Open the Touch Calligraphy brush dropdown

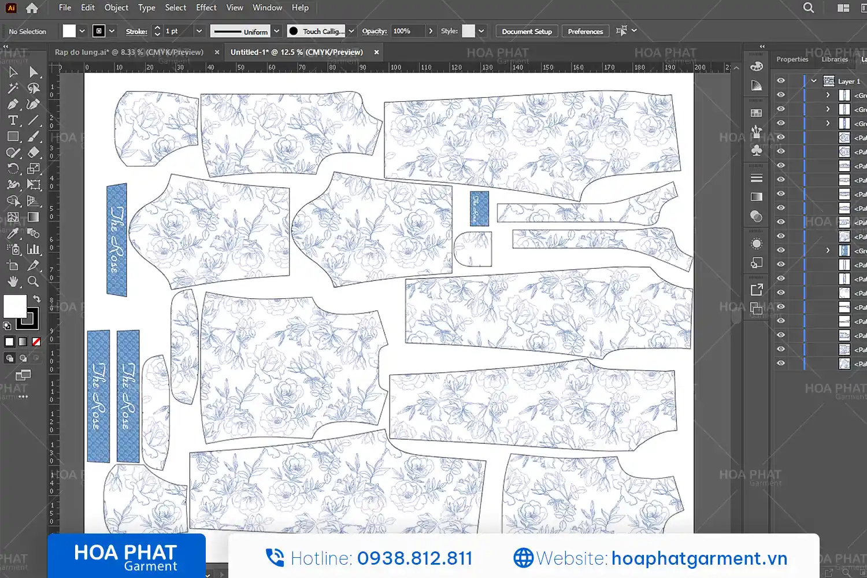coord(351,31)
